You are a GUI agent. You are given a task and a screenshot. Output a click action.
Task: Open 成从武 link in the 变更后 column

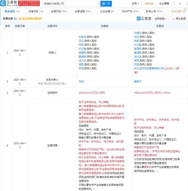[138, 56]
